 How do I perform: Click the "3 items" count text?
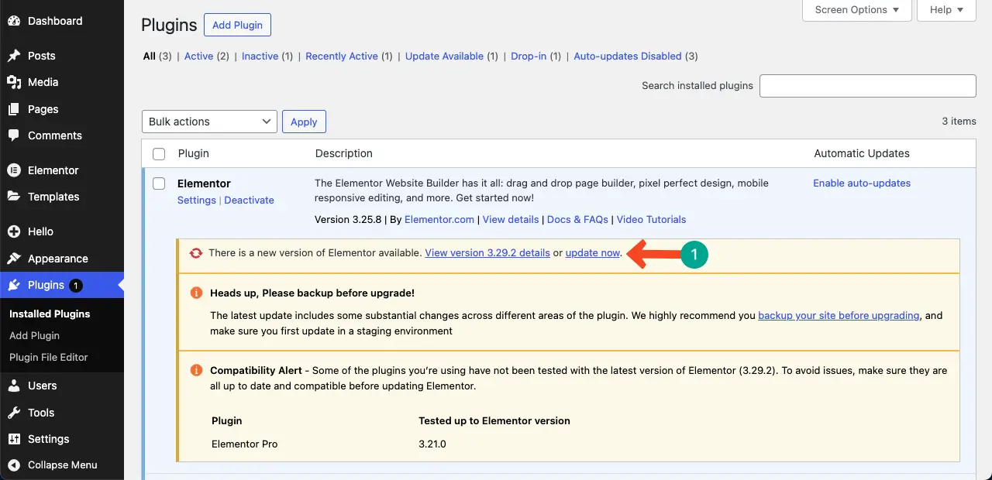click(x=959, y=122)
